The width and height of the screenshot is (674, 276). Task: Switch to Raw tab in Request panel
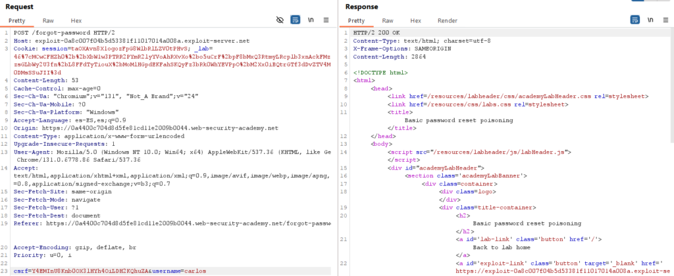48,20
